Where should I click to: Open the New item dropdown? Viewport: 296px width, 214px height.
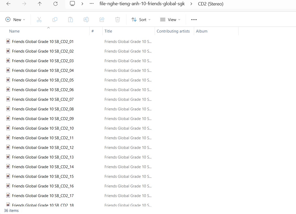pyautogui.click(x=15, y=19)
